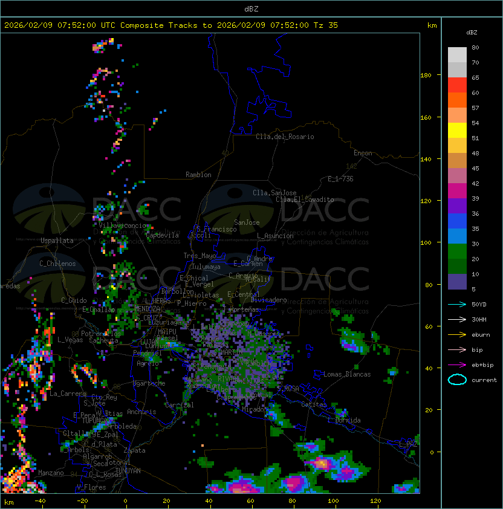Image resolution: width=503 pixels, height=509 pixels.
Task: Click the 'dBZ' title at top
Action: [x=251, y=8]
